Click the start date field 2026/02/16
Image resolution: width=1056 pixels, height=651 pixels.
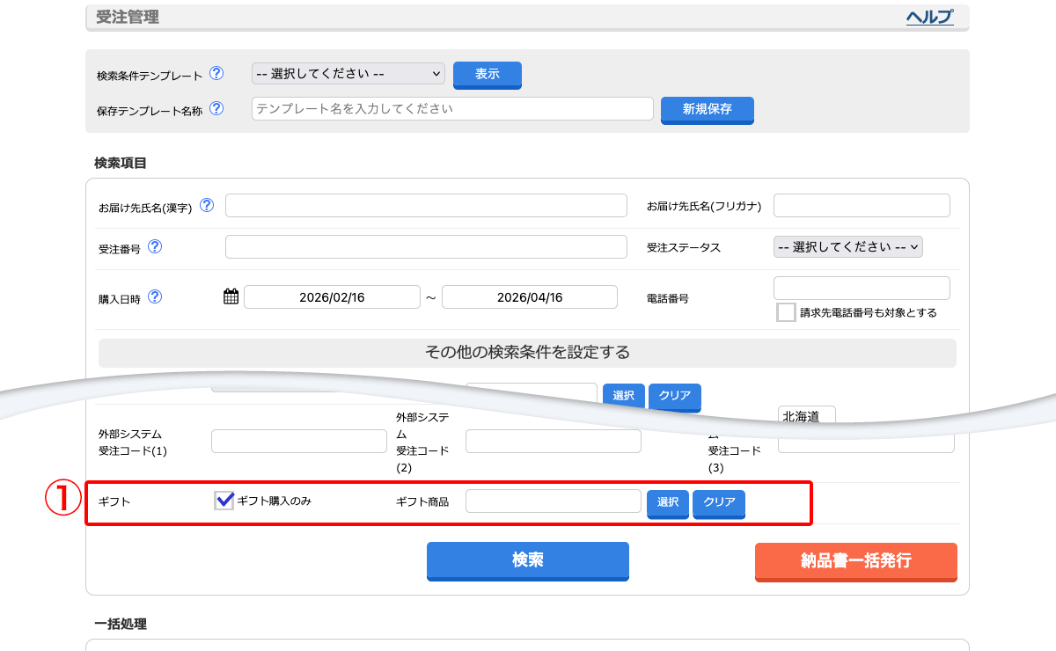click(332, 297)
